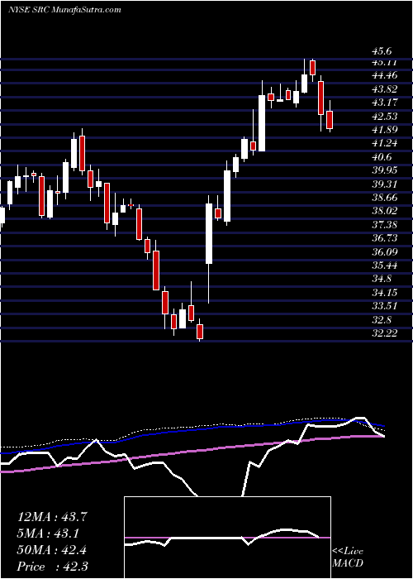Click the 37.38 price axis label
This screenshot has height=579, width=413.
coord(385,225)
